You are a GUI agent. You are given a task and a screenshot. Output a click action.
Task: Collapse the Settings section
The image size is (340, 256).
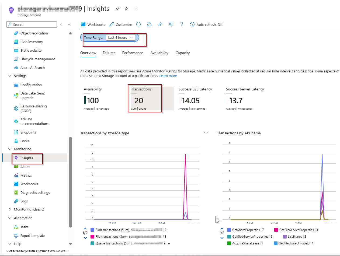click(10, 76)
